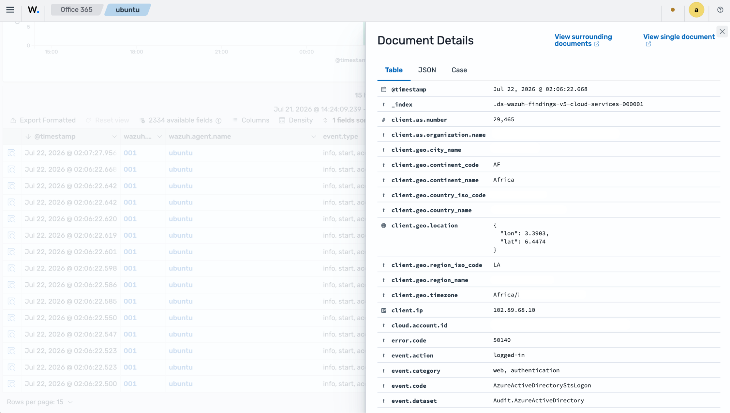Image resolution: width=730 pixels, height=413 pixels.
Task: Inspect document icon for 02:06:22.620 row
Action: click(12, 219)
